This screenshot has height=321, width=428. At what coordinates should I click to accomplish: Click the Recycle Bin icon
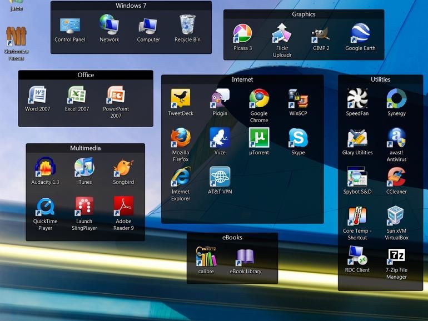tap(187, 26)
